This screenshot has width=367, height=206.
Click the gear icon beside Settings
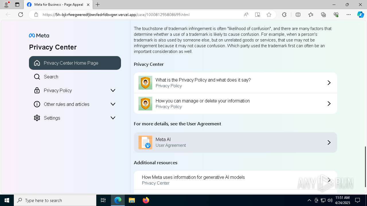pos(37,118)
